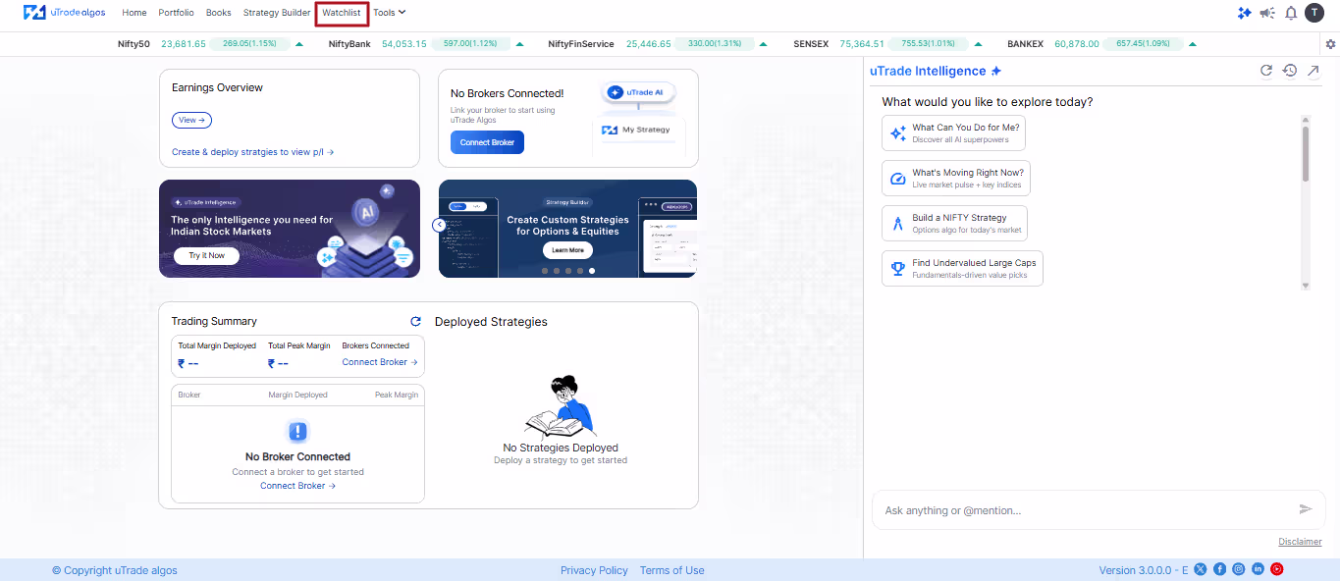Refresh the Trading Summary
This screenshot has width=1340, height=581.
(415, 321)
